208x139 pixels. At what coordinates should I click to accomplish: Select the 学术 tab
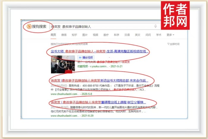point(159,35)
